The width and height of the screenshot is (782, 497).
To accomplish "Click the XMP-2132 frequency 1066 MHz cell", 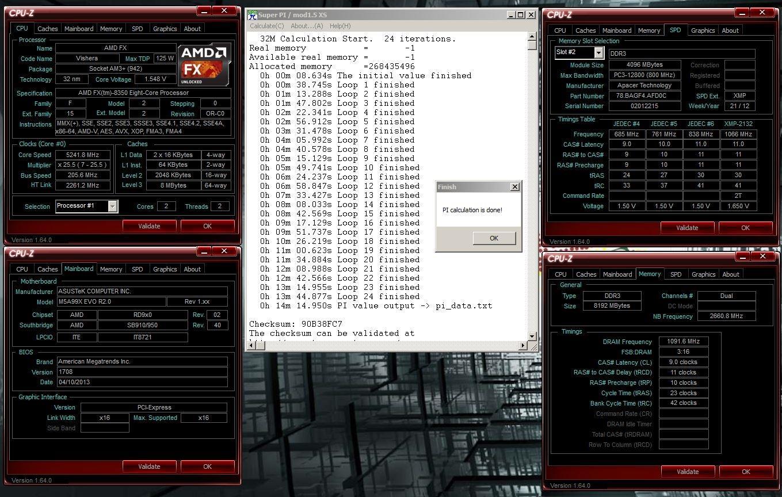I will pos(738,134).
